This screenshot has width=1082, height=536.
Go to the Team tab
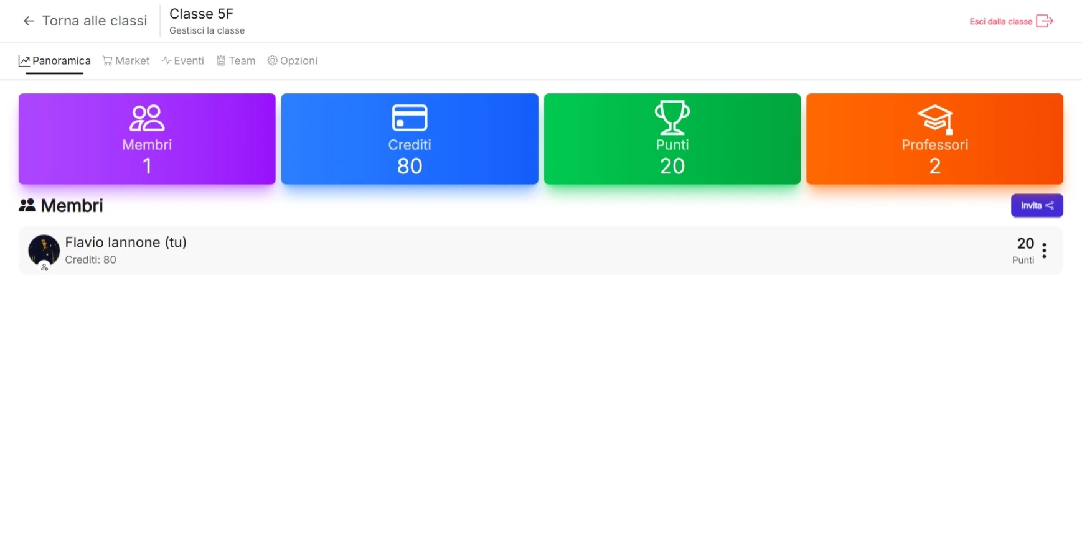click(x=236, y=61)
